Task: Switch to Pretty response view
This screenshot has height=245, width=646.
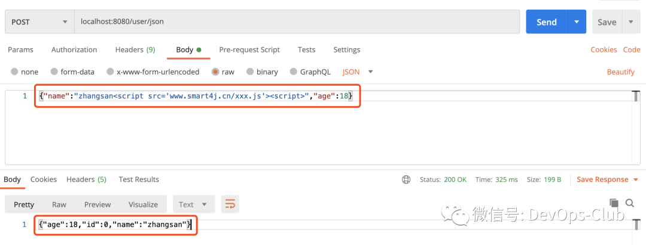Action: pyautogui.click(x=24, y=204)
